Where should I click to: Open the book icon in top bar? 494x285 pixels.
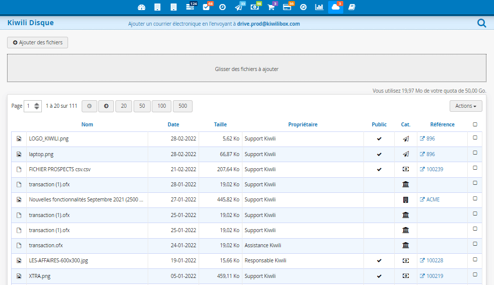click(352, 7)
